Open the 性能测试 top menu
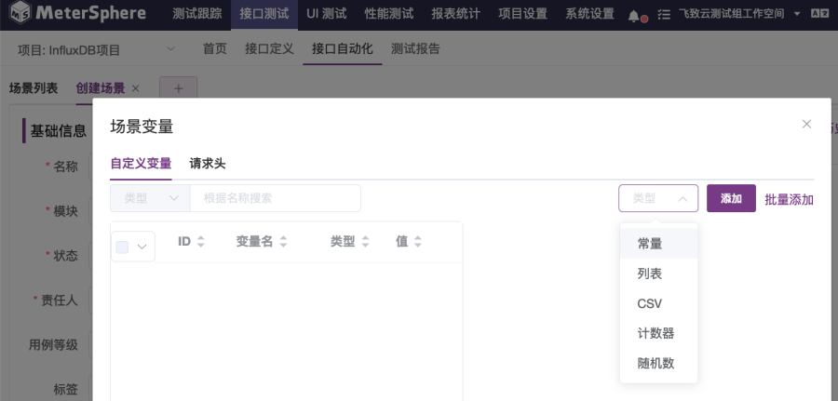This screenshot has height=401, width=838. pyautogui.click(x=389, y=14)
